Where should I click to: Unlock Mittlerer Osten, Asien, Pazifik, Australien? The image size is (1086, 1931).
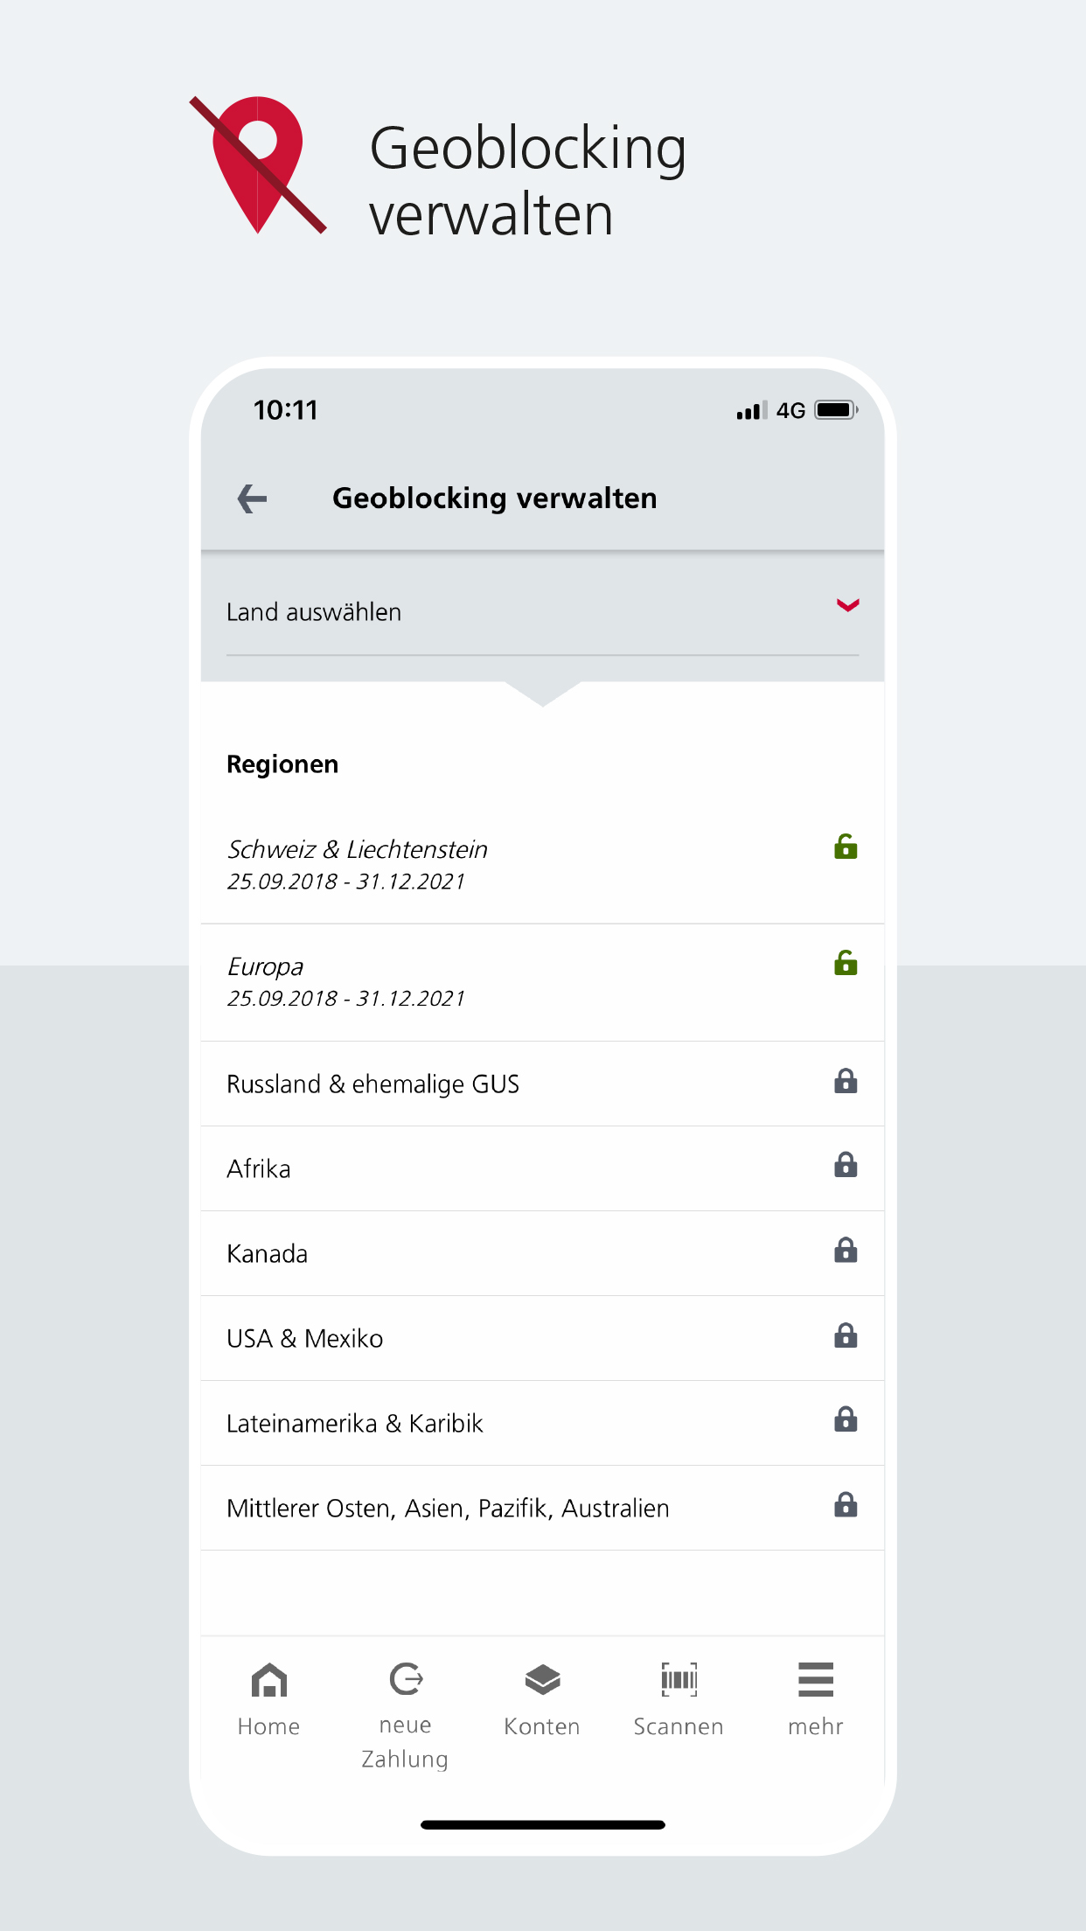coord(846,1505)
